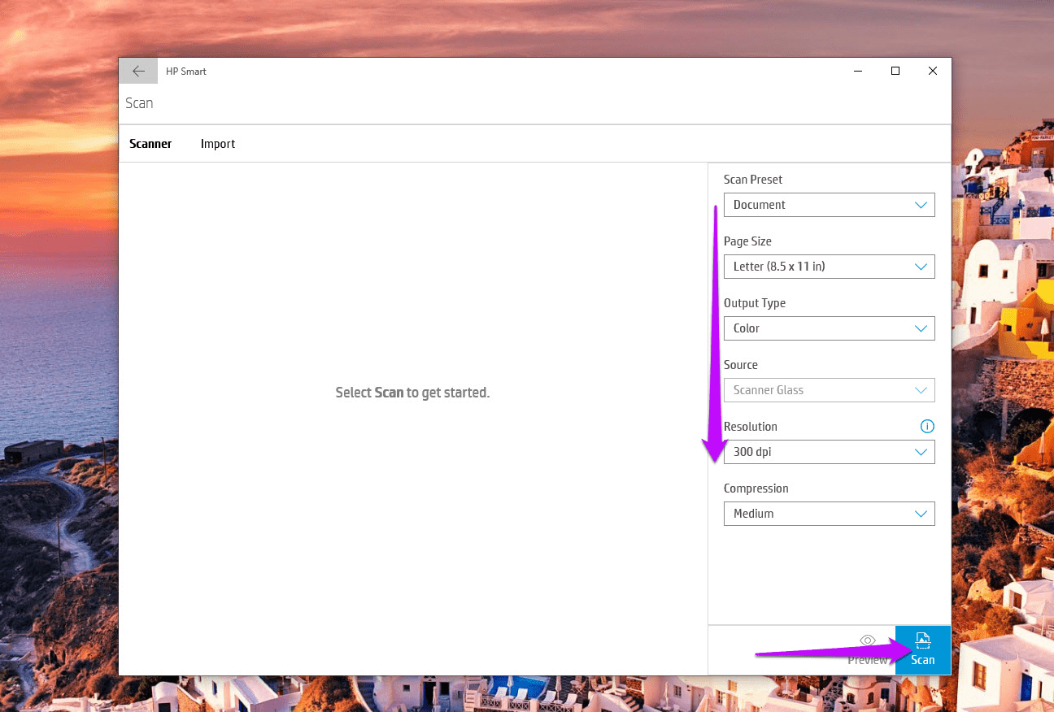Click the Preview eye icon
Image resolution: width=1054 pixels, height=712 pixels.
tap(867, 641)
